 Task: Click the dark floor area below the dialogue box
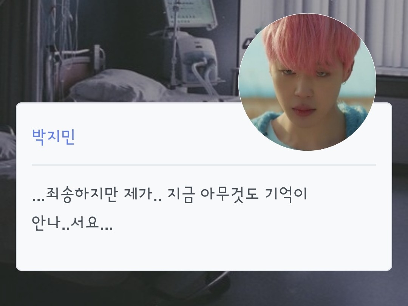point(203,289)
